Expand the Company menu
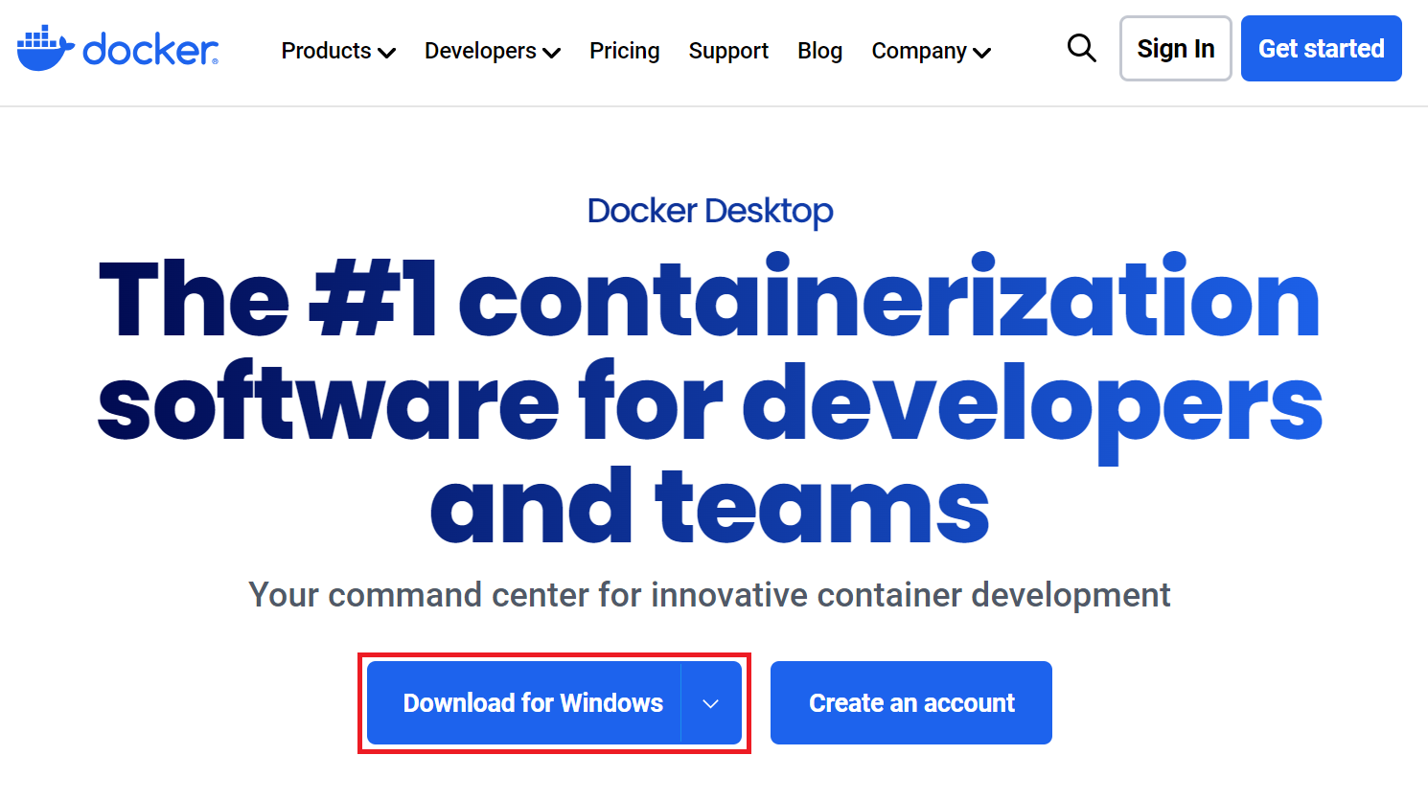This screenshot has width=1428, height=801. point(931,51)
